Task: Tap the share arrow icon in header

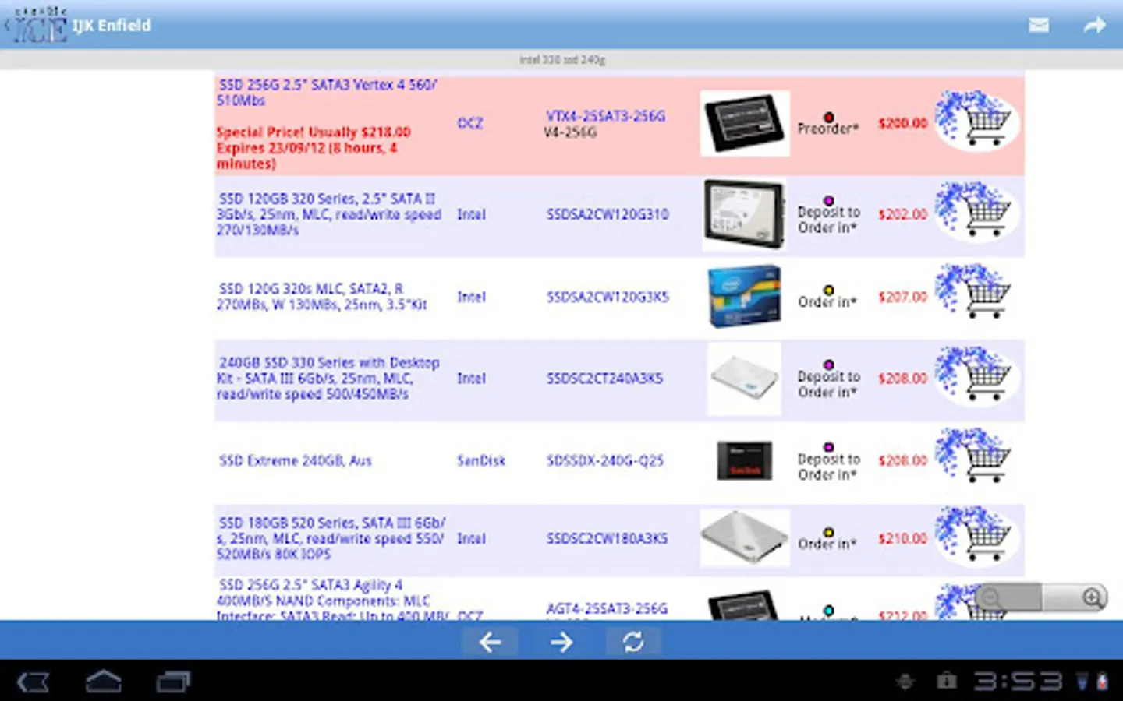Action: pos(1094,26)
